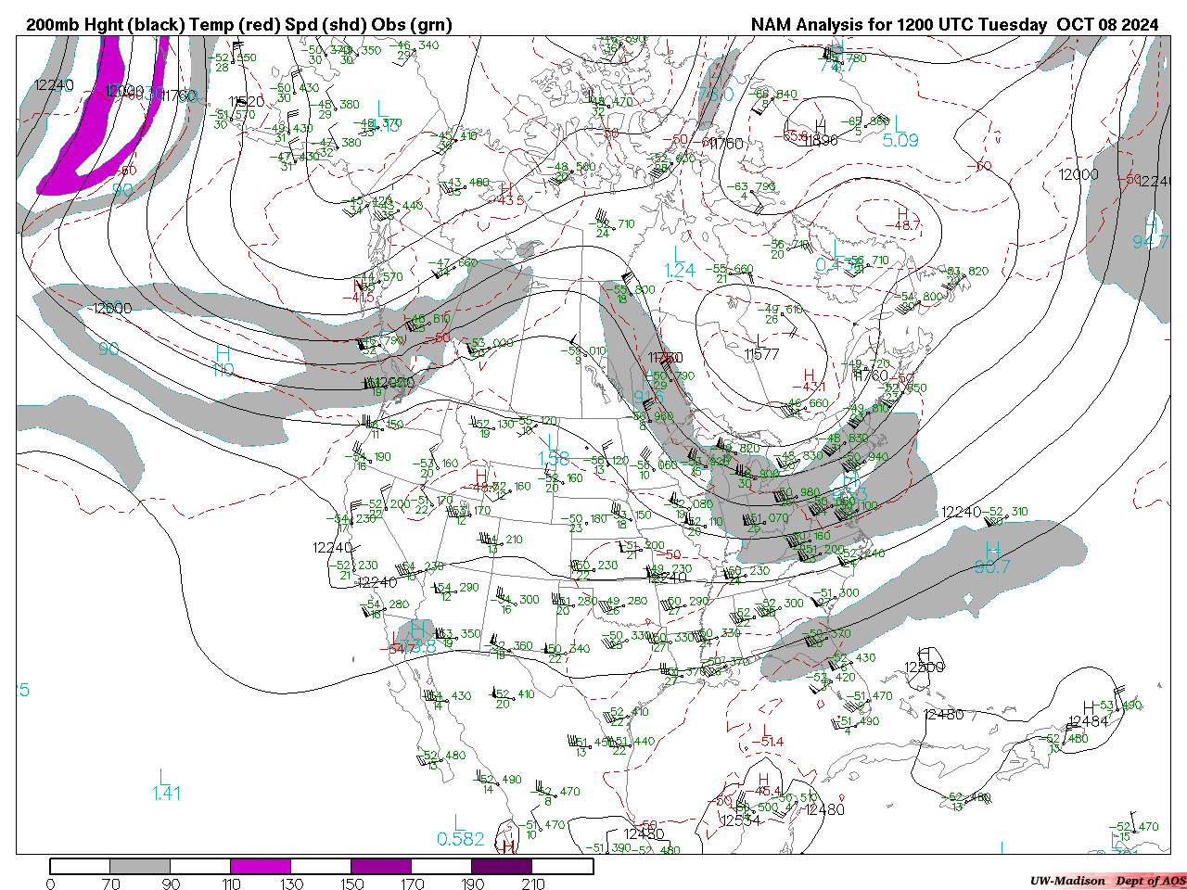Screen dimensions: 1187x890
Task: Click the cyan H 90.7 marker
Action: 992,558
